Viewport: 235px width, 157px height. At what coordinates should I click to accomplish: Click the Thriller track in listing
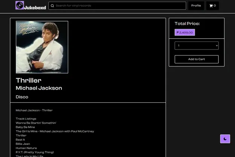tap(21, 135)
